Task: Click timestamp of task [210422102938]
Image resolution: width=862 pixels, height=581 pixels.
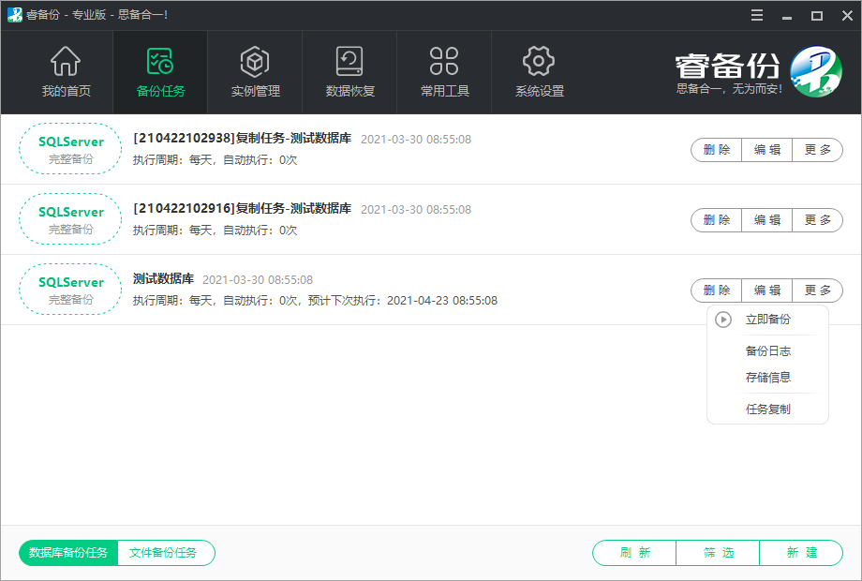Action: tap(416, 140)
